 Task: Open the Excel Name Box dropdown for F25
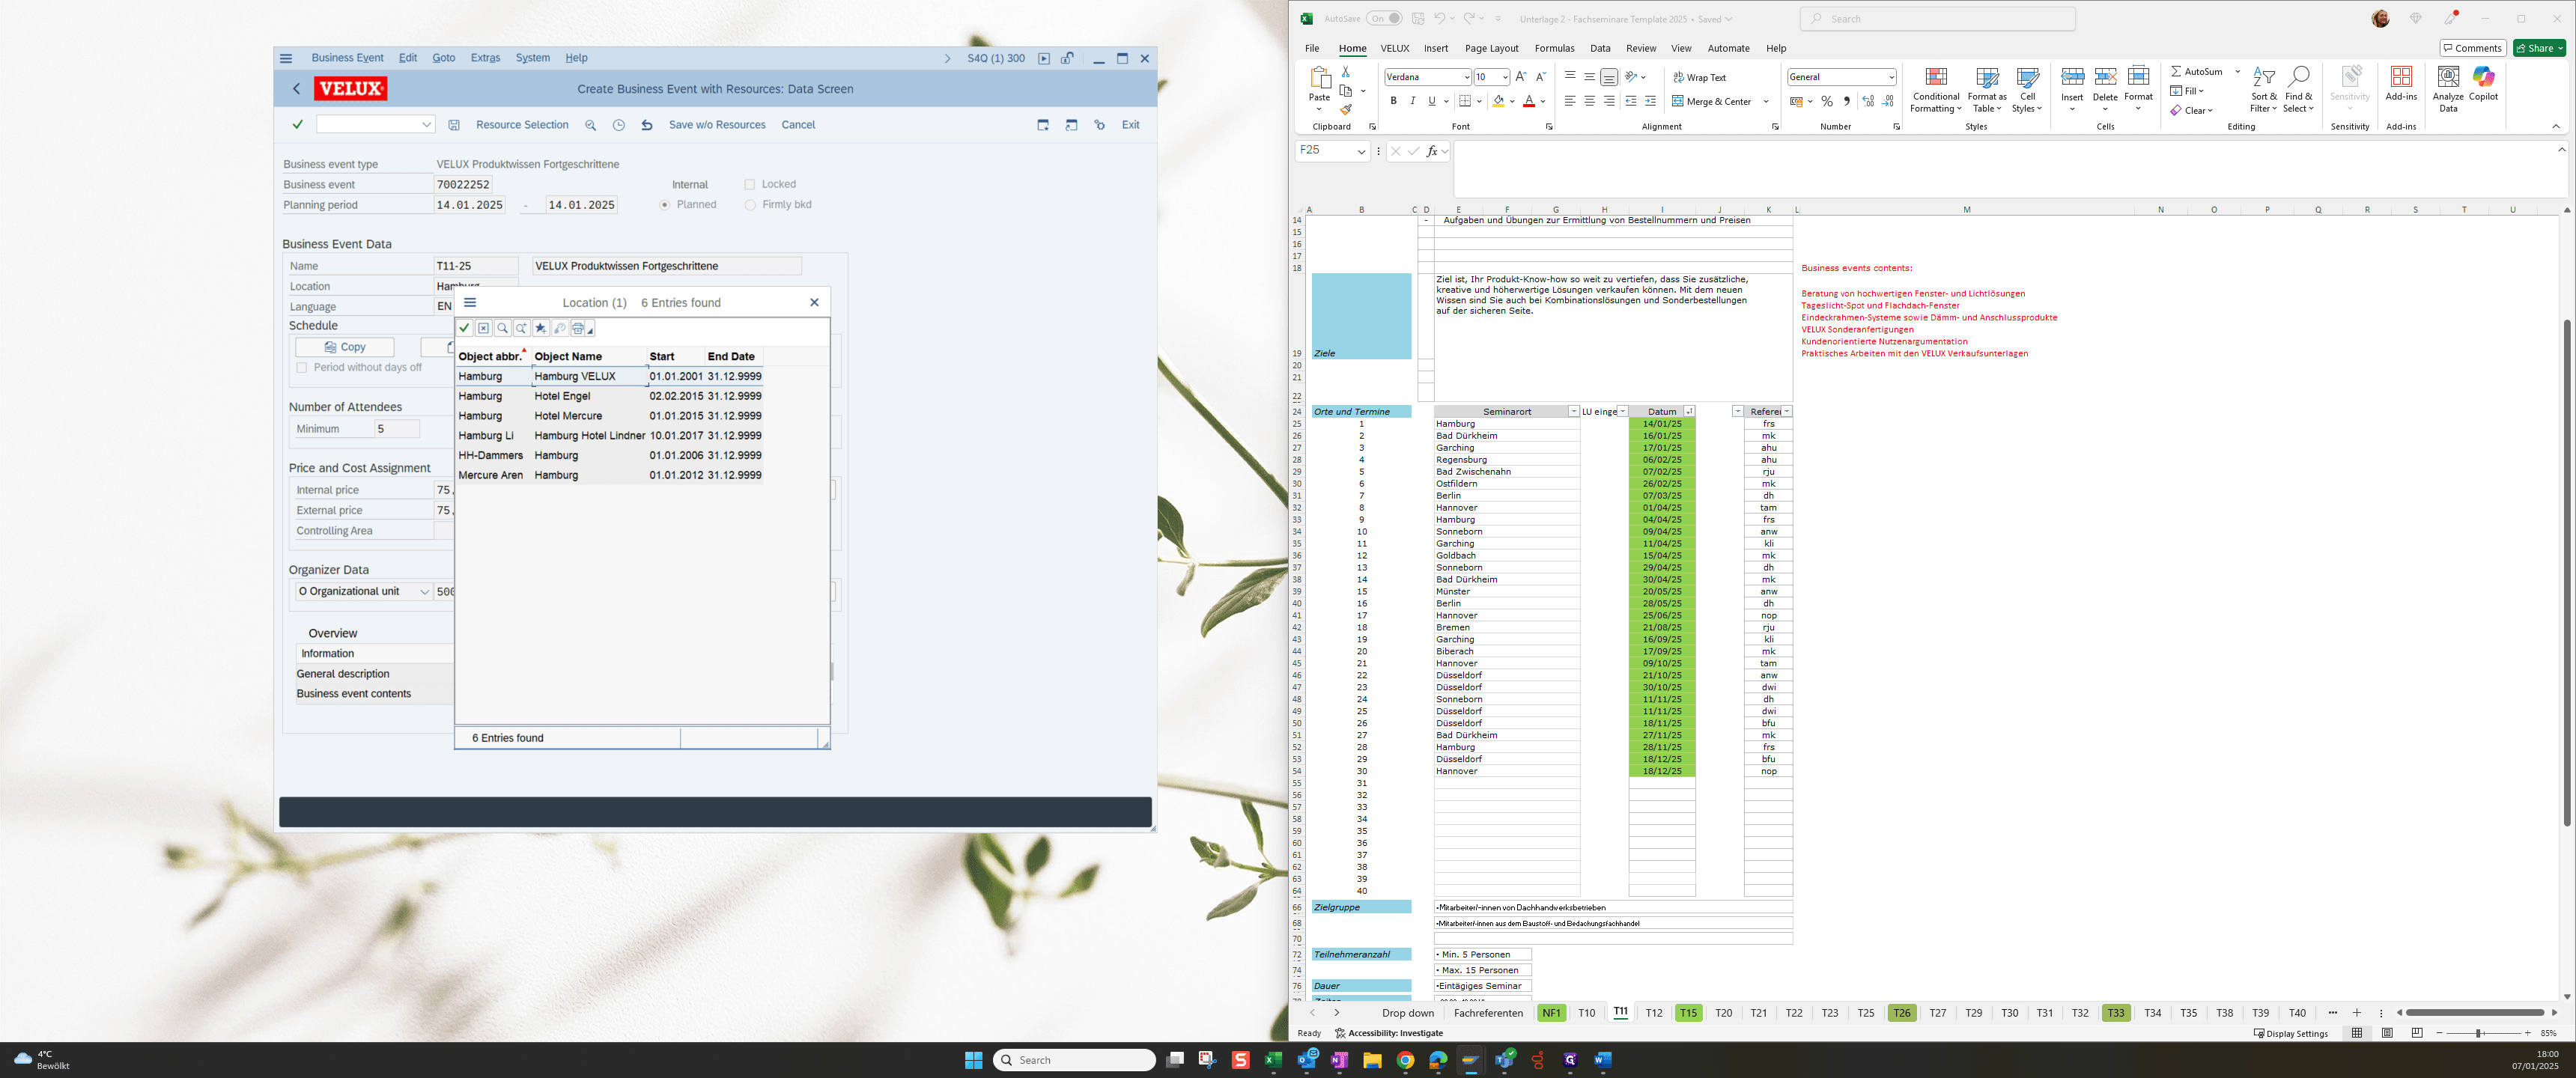coord(1361,151)
